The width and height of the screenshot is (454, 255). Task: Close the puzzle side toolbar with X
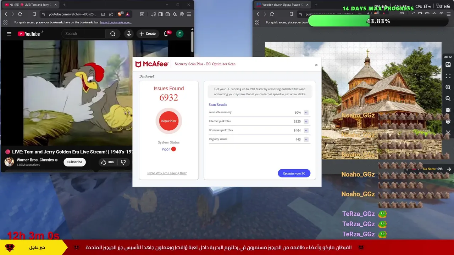tap(448, 132)
